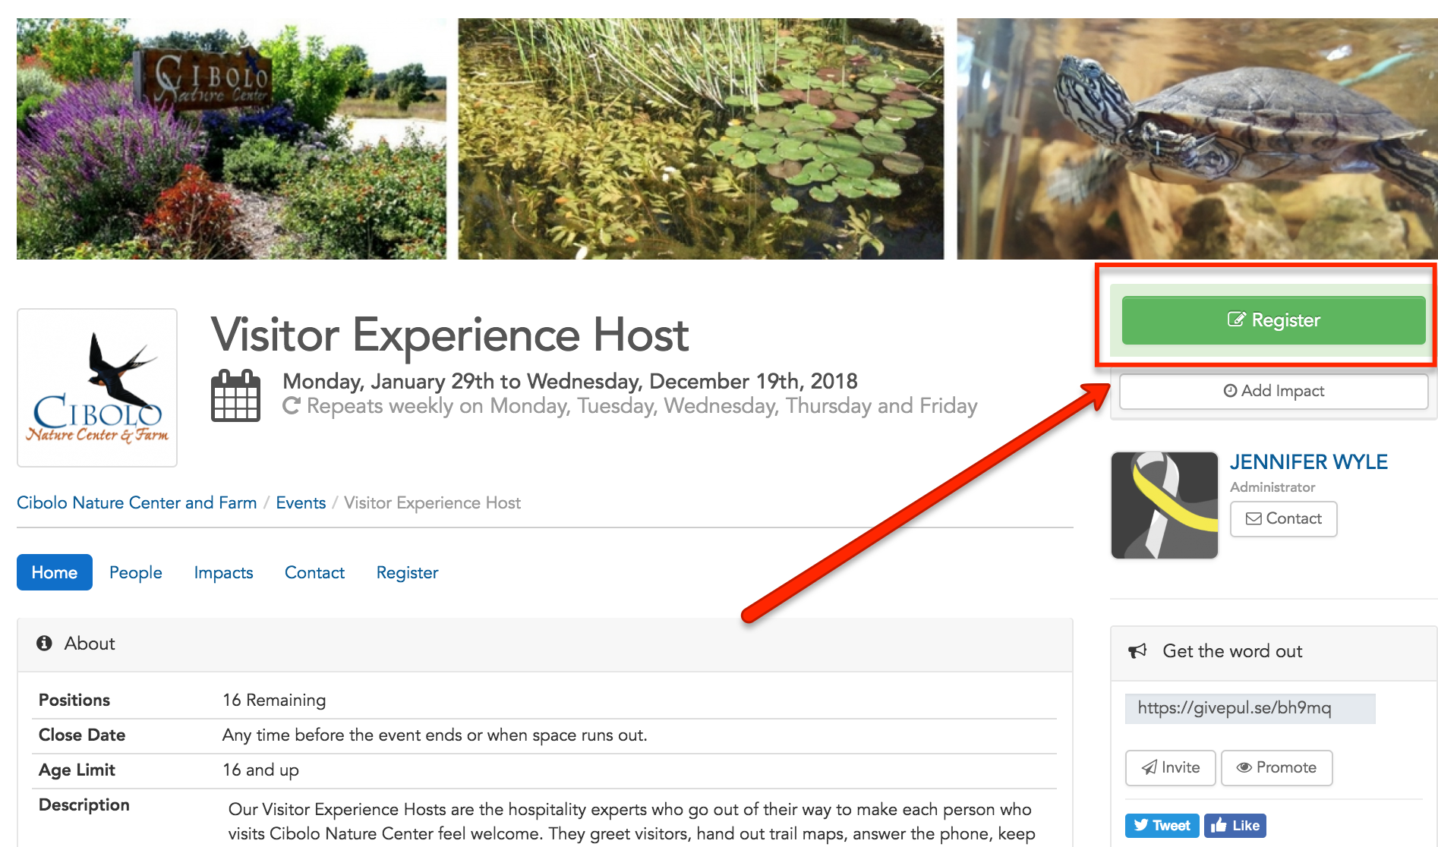Switch to the People tab

(x=136, y=572)
